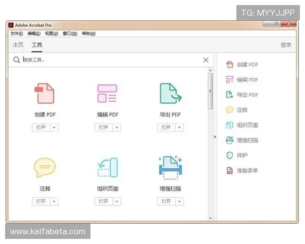Click 导出 PDF caption under large icon
This screenshot has width=305, height=244.
[x=170, y=114]
